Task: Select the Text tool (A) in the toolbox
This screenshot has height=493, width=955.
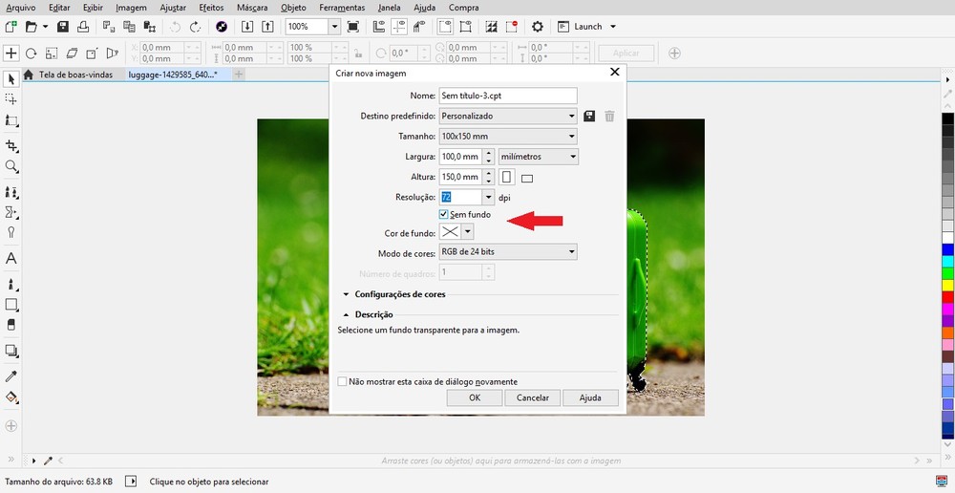Action: (11, 258)
